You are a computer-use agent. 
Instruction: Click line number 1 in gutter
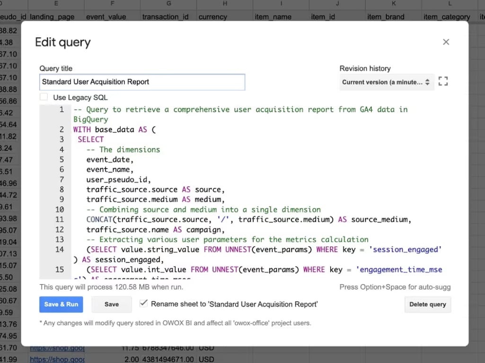62,109
